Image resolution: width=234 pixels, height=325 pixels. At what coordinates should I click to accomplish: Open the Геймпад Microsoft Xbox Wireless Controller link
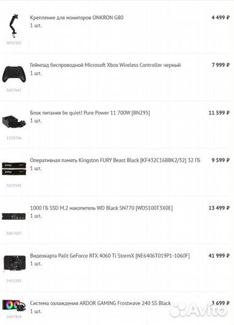[105, 65]
